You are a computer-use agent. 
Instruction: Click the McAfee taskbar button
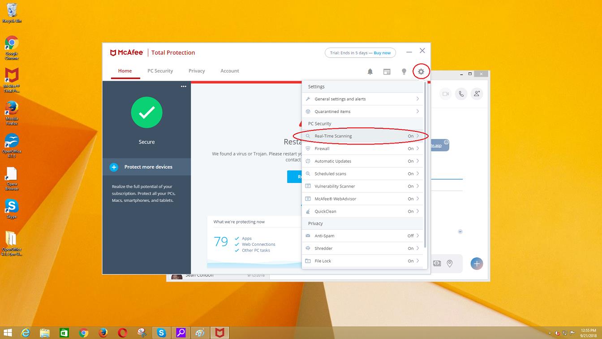219,333
